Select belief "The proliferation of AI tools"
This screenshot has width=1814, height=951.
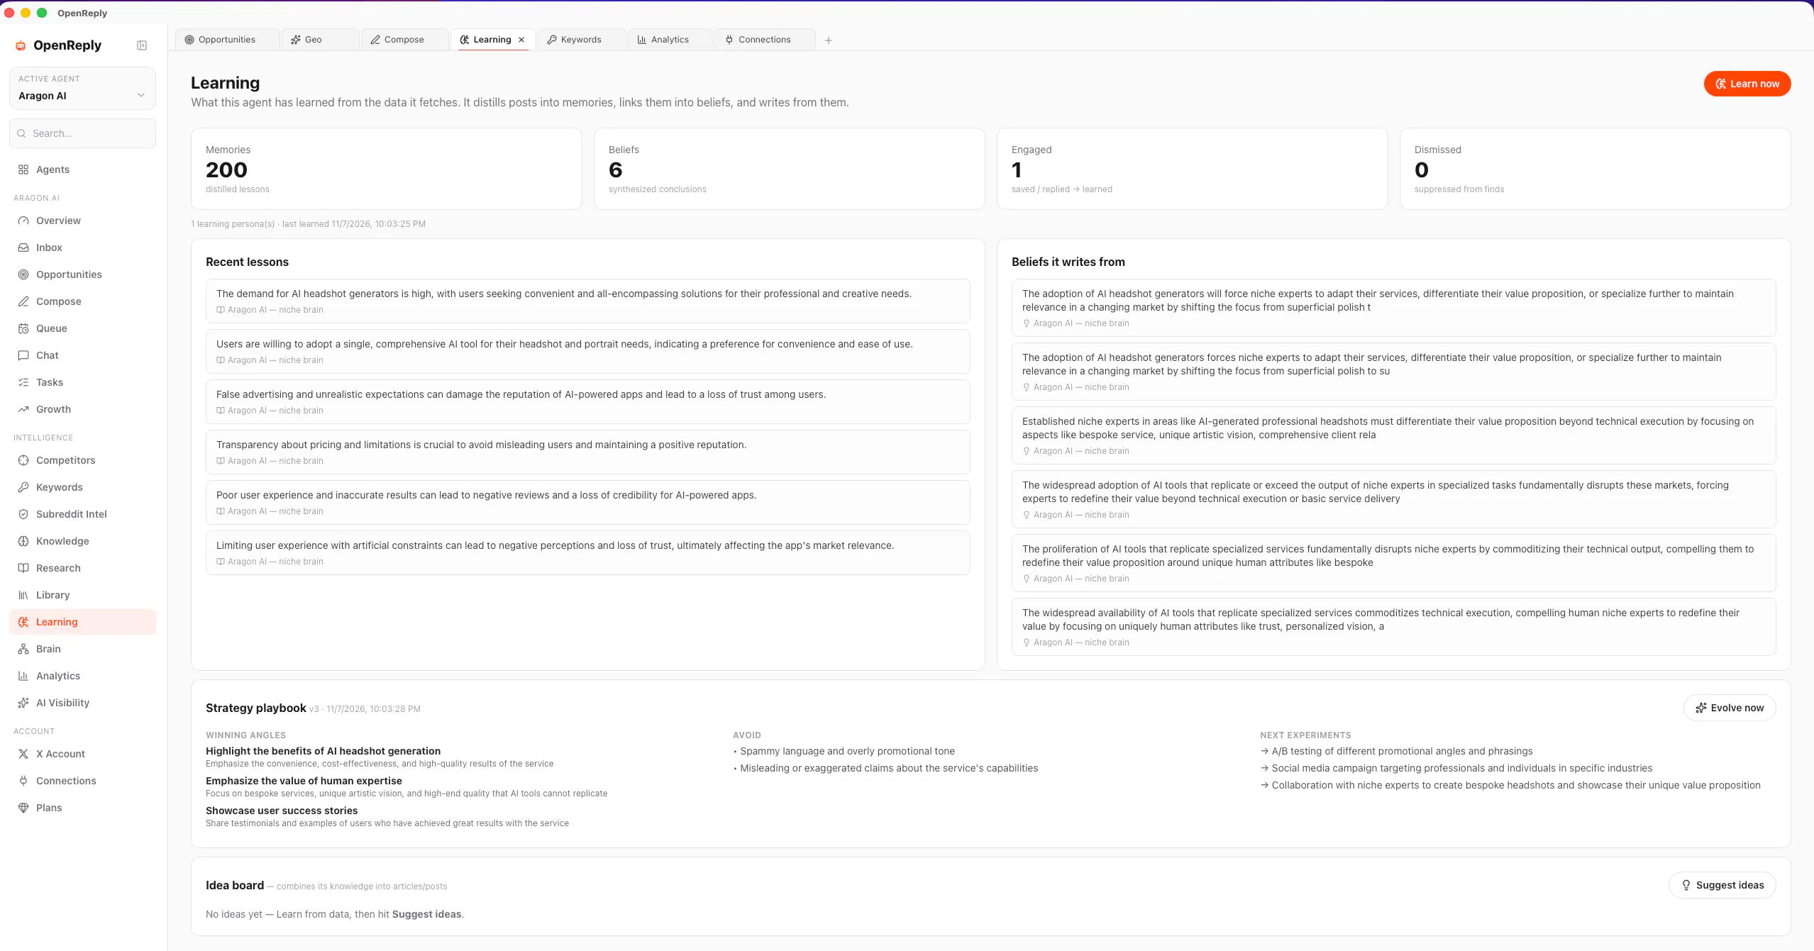[x=1393, y=563]
